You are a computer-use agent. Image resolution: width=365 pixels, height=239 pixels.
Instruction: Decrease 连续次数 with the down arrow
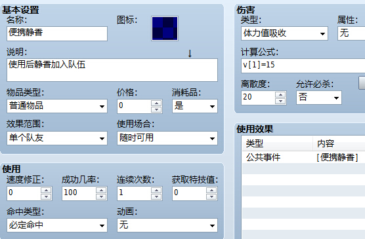click(156, 196)
